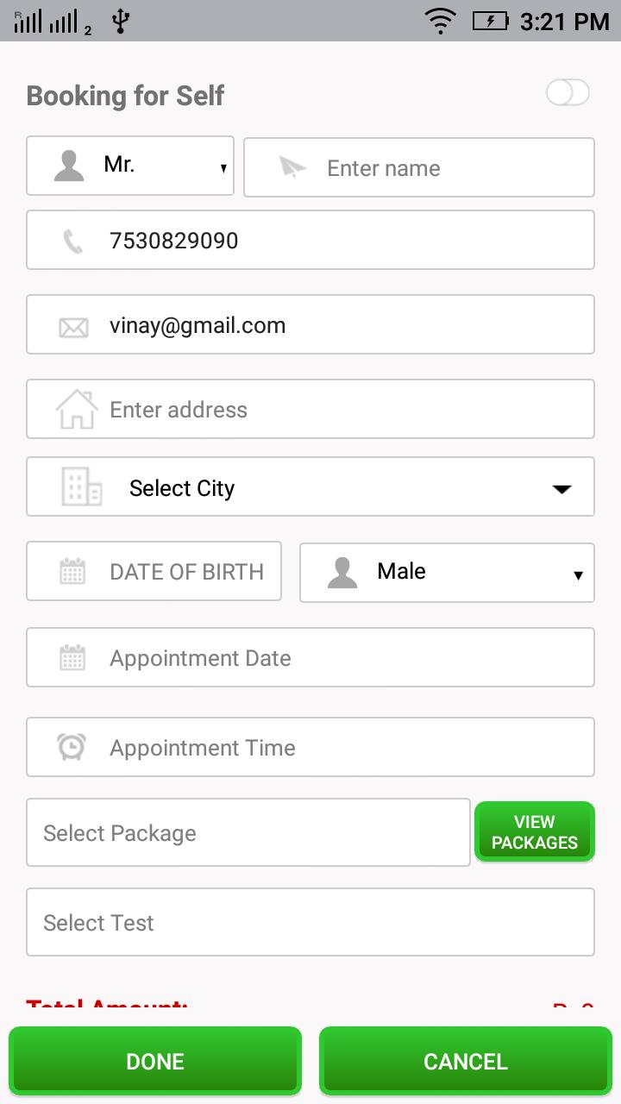The height and width of the screenshot is (1104, 621).
Task: Tap the WiFi icon in status bar
Action: [x=441, y=21]
